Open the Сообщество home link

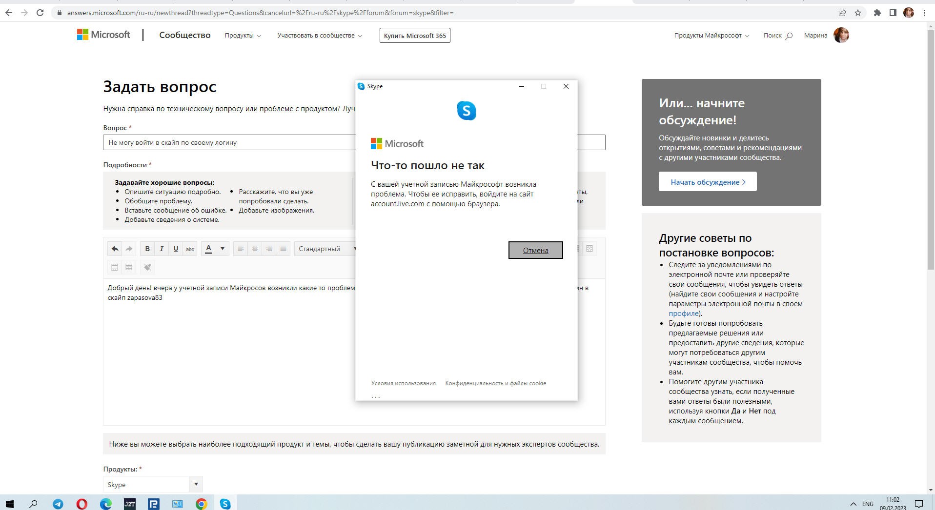(x=184, y=35)
